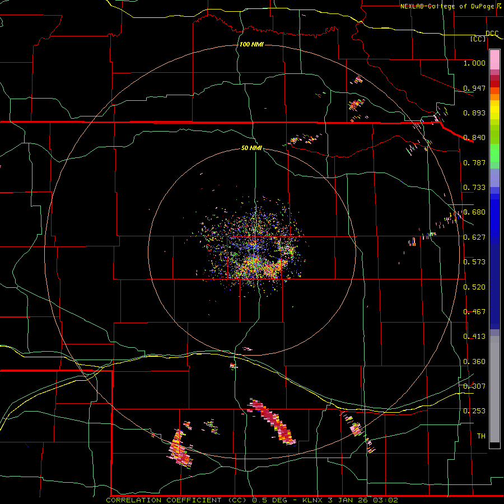Select the 0.733 scale value
Viewport: 504px width, 504px height.
click(474, 188)
